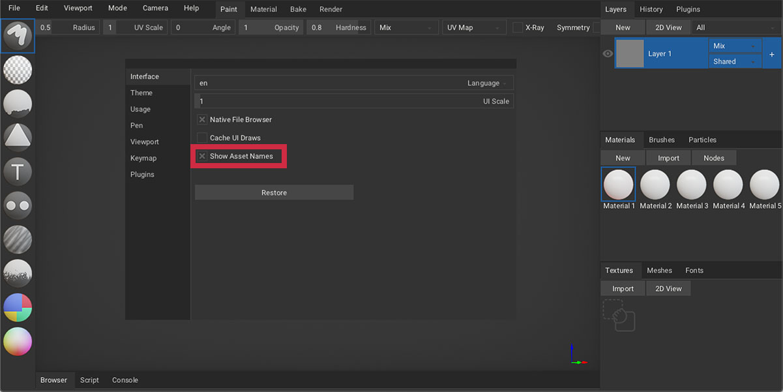Screen dimensions: 783x392
Task: Enable X-Ray checkbox
Action: pos(518,27)
